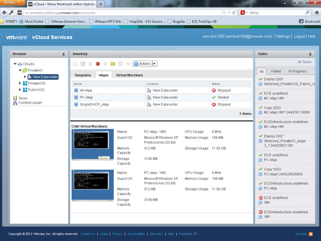Click the red Stopped status icon for AA vApp
Viewport: 321px width, 241px height.
[x=214, y=90]
